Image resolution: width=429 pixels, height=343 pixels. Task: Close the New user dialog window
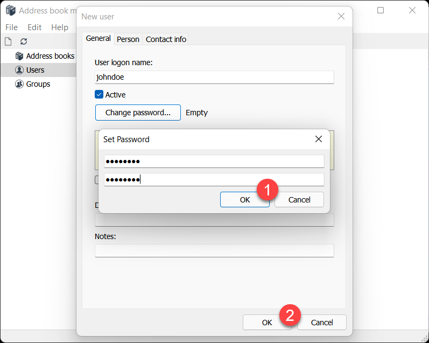(341, 17)
